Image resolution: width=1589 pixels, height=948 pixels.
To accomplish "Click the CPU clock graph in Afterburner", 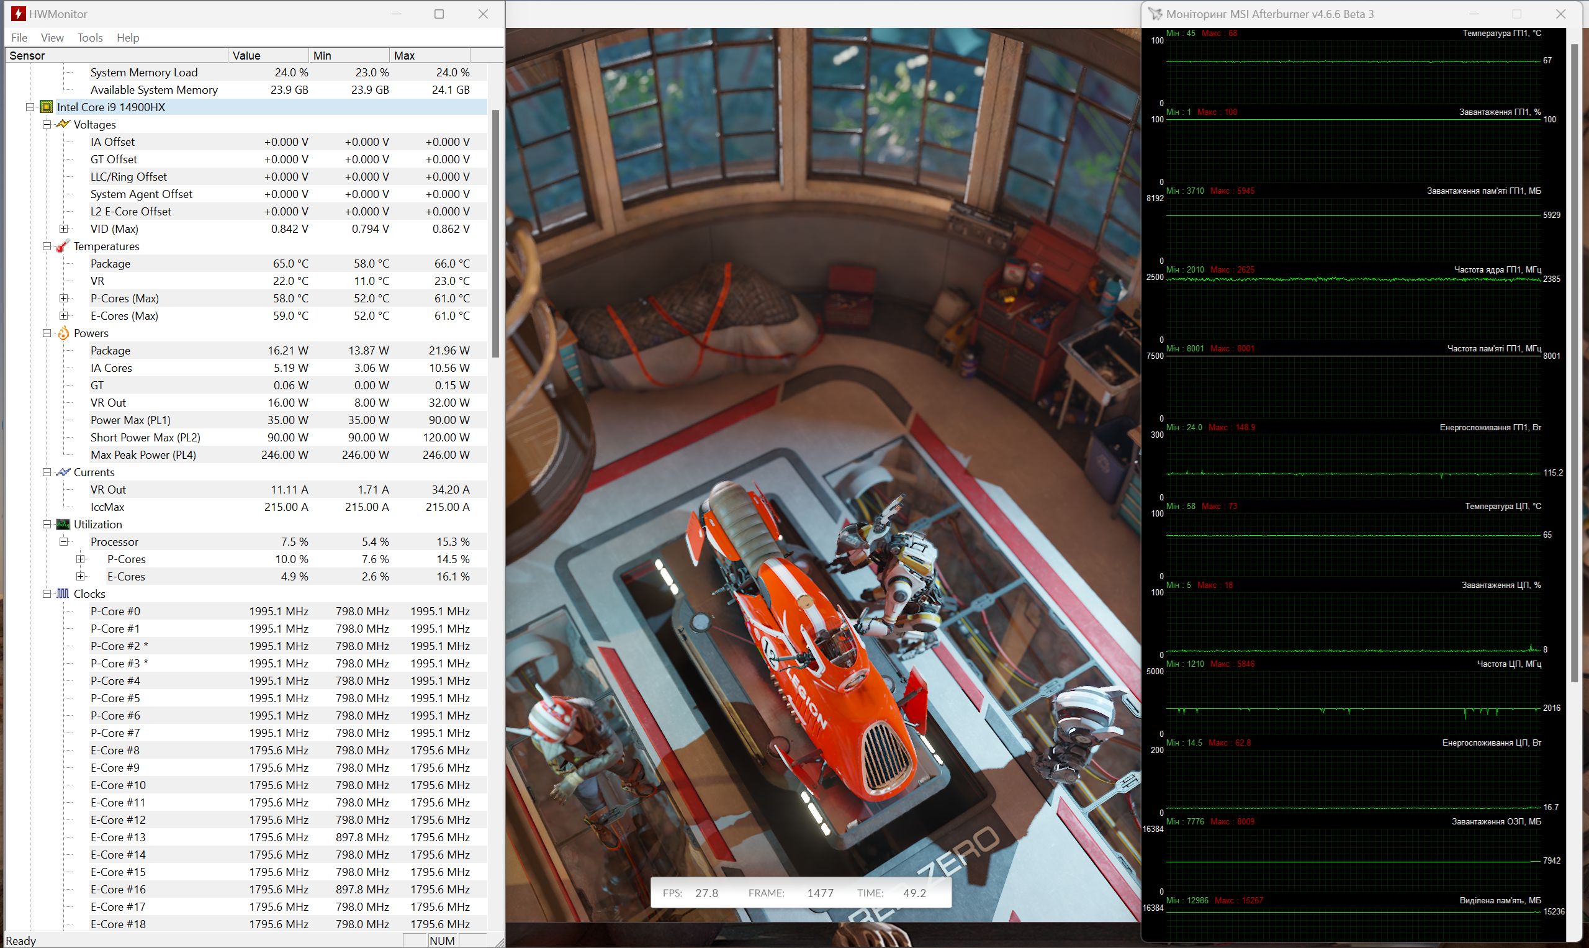I will pyautogui.click(x=1354, y=703).
